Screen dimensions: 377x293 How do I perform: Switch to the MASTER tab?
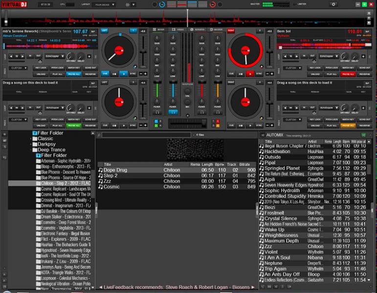click(217, 29)
